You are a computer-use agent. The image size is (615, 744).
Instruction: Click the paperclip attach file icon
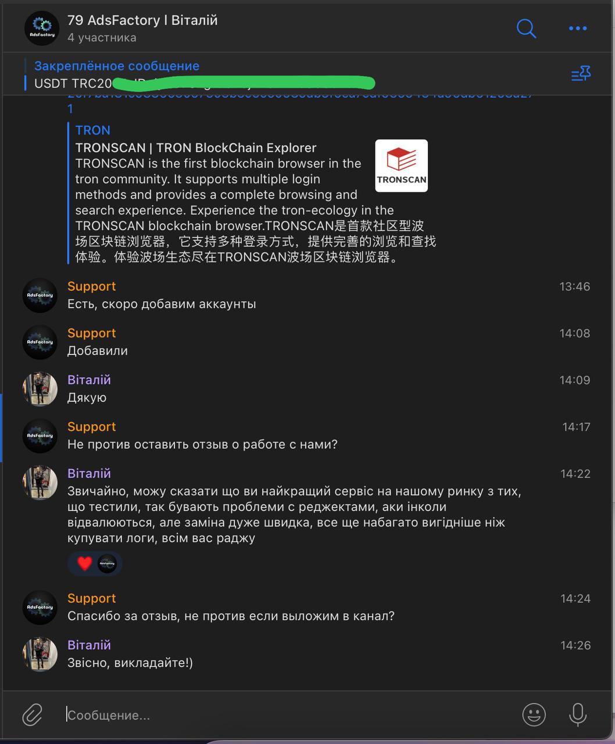[33, 714]
